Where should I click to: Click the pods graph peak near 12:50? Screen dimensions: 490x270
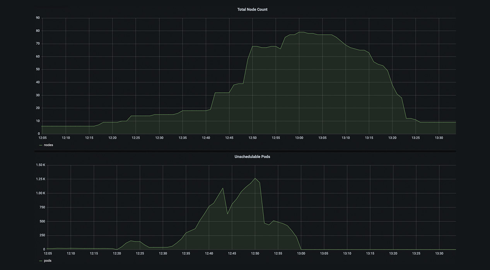(x=255, y=178)
